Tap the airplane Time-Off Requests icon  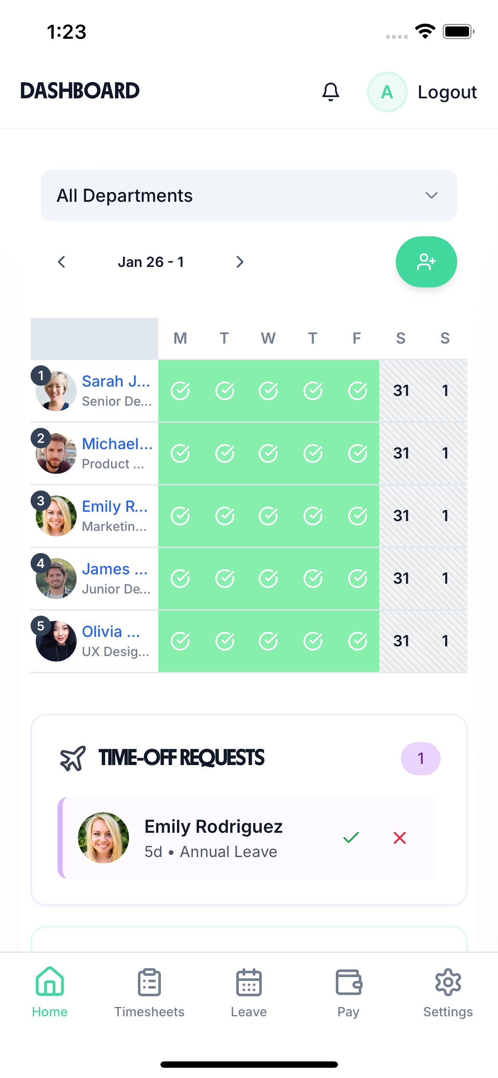pos(73,758)
